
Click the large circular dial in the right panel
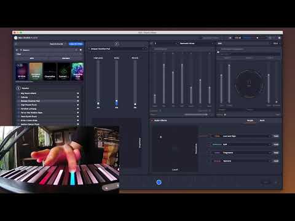click(x=249, y=83)
